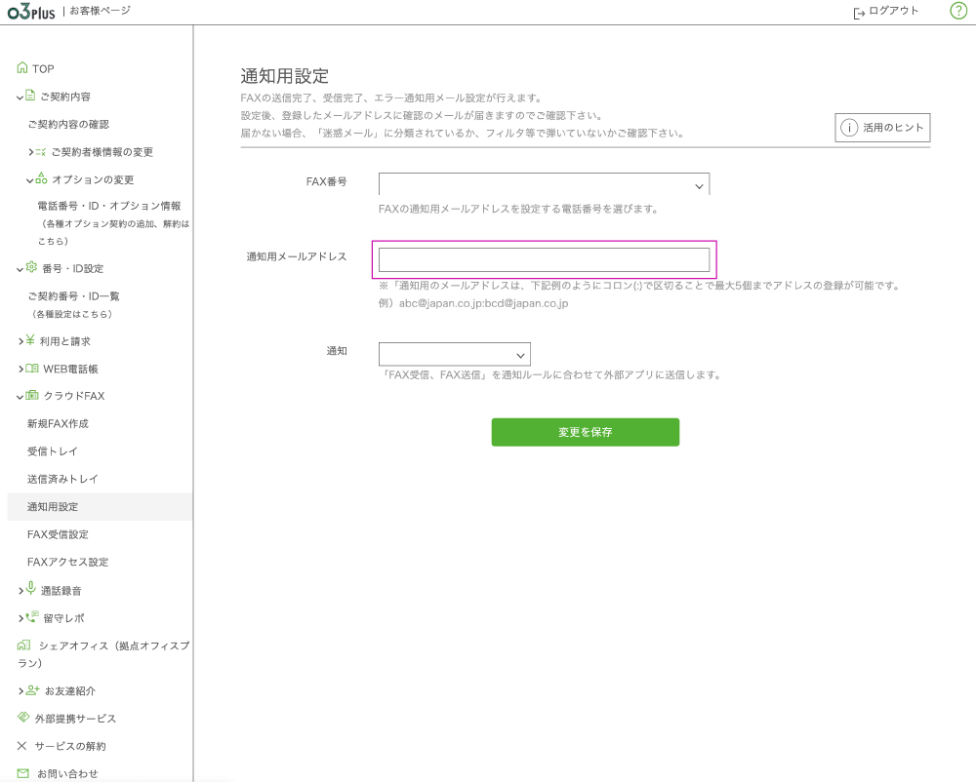Expand the 通話録音 chevron

coord(21,591)
